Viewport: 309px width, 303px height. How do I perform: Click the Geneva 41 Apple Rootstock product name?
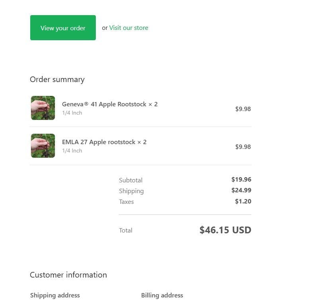109,104
